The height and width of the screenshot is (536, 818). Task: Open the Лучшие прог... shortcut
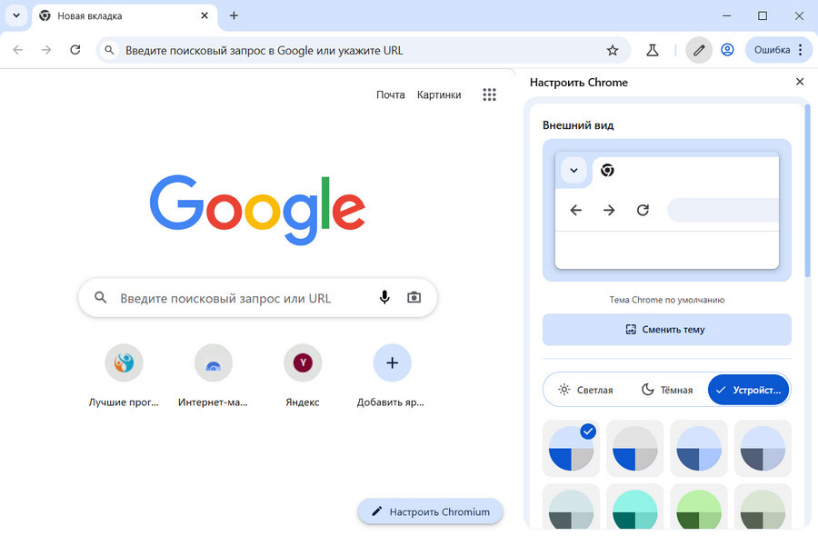pos(124,376)
